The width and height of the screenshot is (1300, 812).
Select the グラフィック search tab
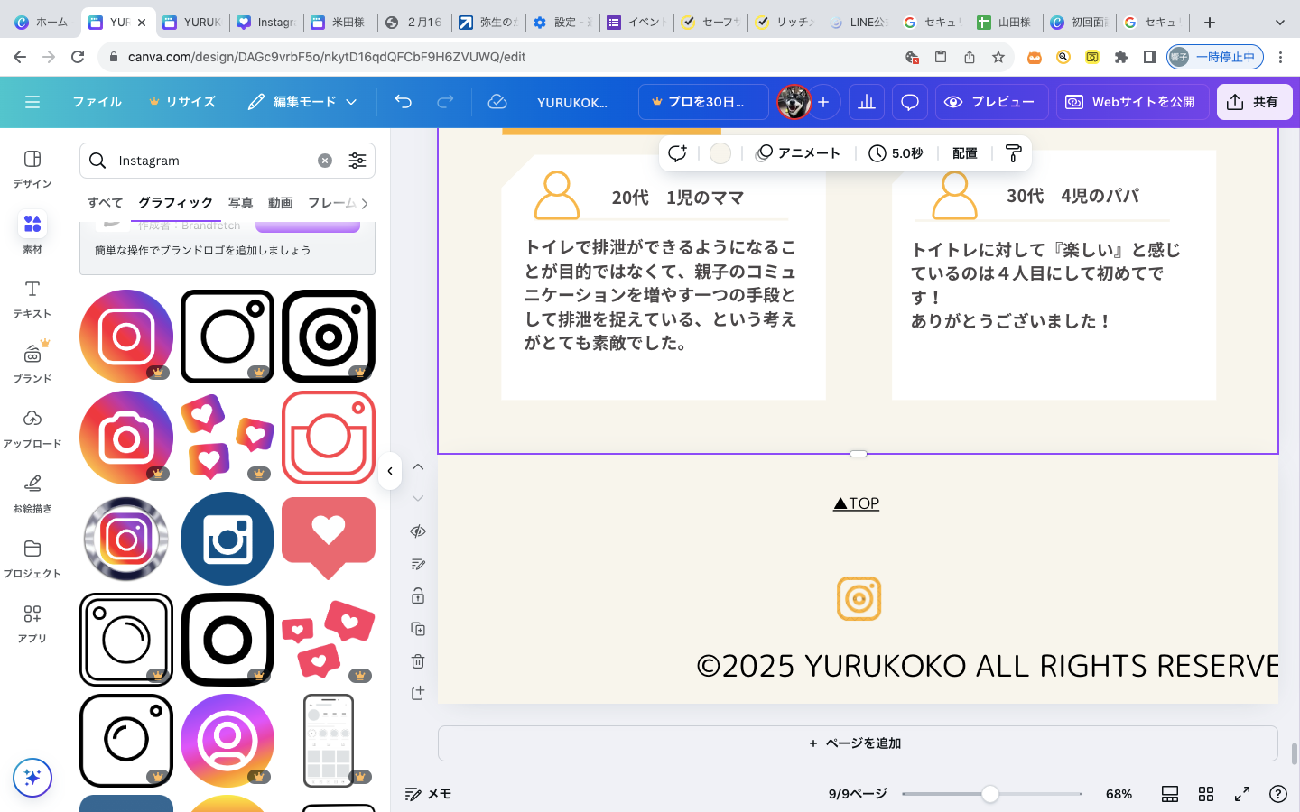tap(175, 203)
